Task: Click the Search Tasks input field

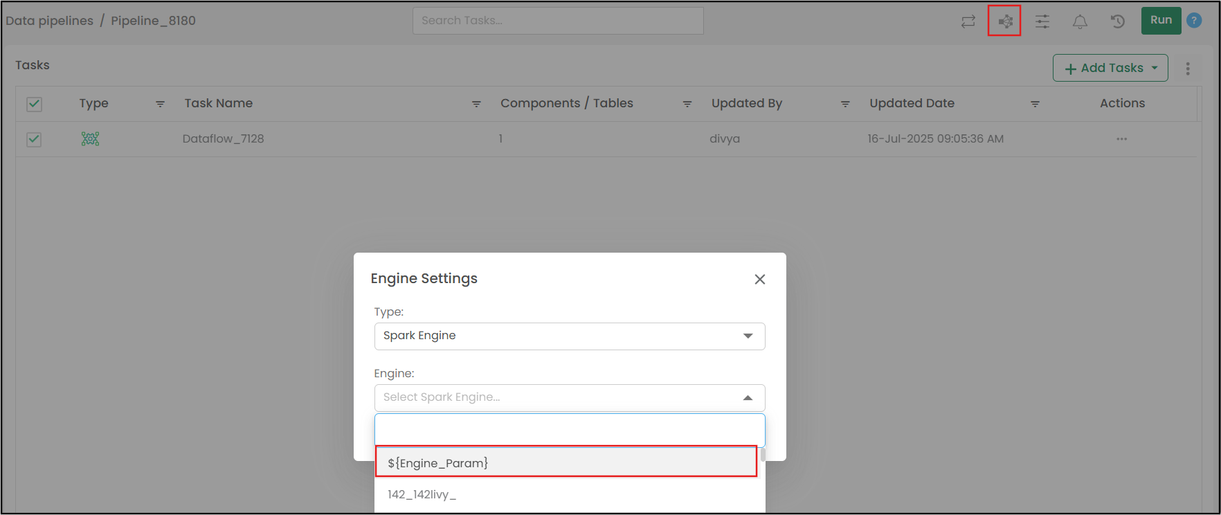Action: point(558,21)
